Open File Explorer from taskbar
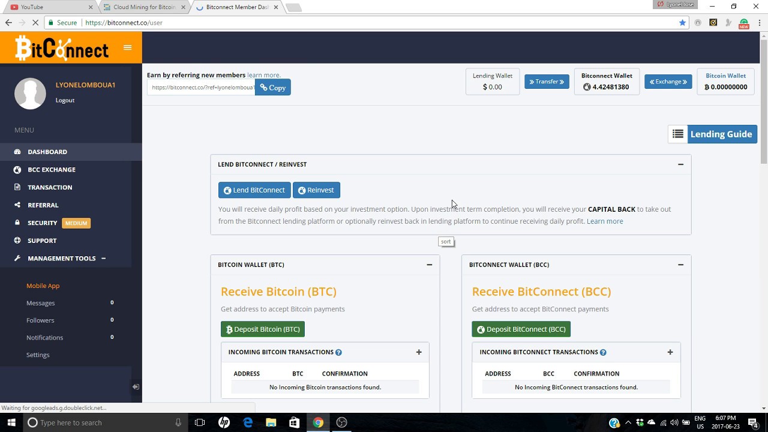The width and height of the screenshot is (768, 432). pyautogui.click(x=271, y=422)
